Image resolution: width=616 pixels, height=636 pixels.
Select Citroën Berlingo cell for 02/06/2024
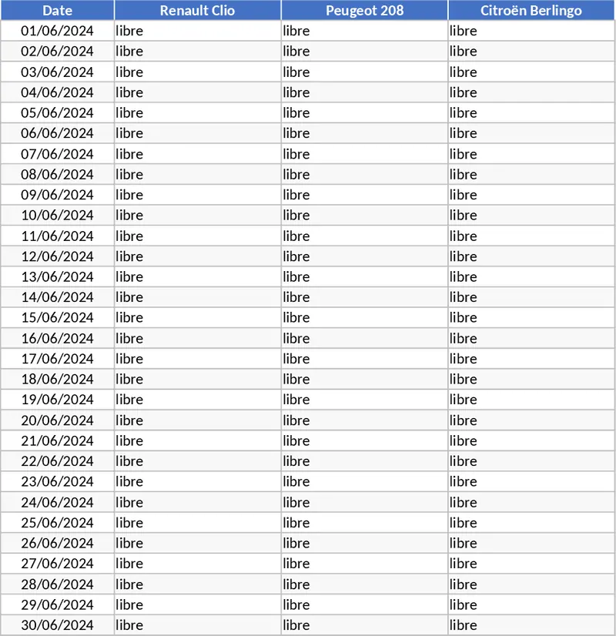(531, 51)
